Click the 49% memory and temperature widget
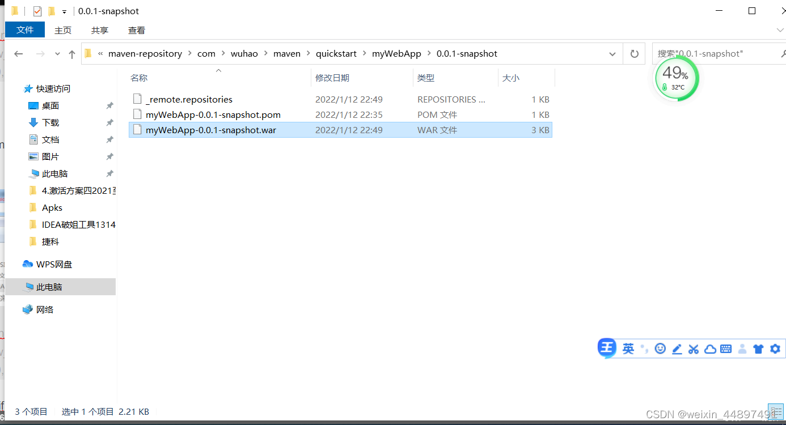 coord(676,78)
